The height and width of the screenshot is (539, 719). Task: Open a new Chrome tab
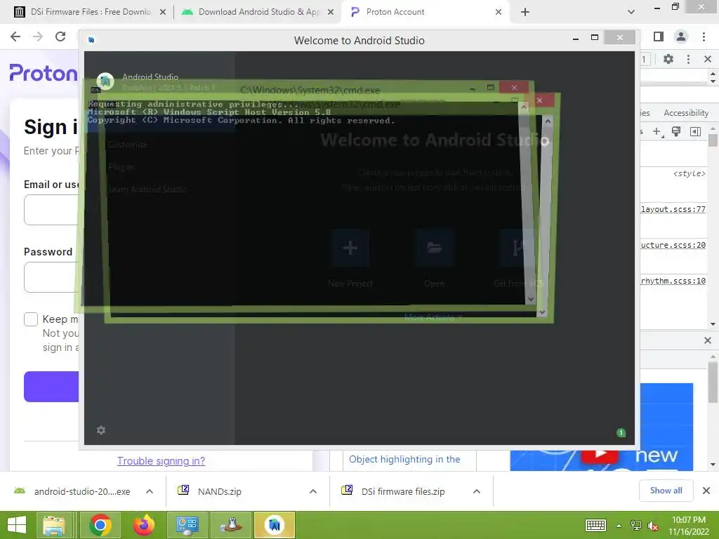tap(525, 13)
